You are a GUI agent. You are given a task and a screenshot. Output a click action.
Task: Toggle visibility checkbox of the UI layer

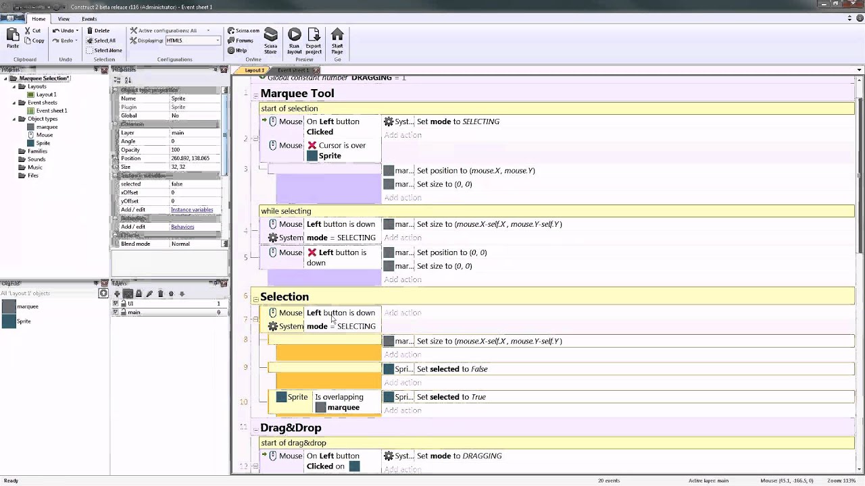tap(116, 304)
